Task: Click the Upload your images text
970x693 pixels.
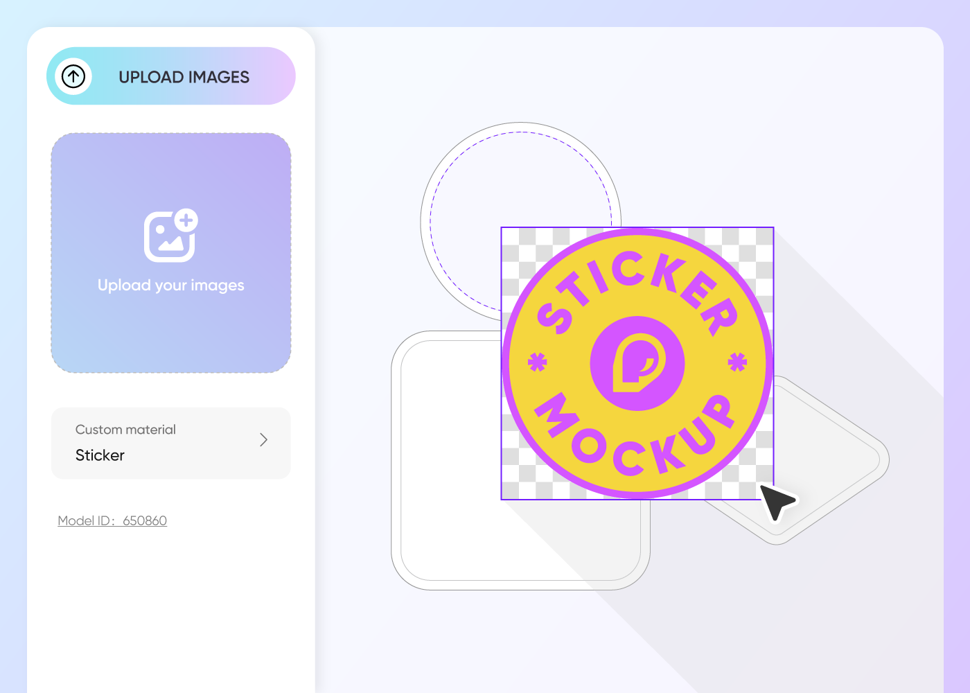Action: point(171,286)
